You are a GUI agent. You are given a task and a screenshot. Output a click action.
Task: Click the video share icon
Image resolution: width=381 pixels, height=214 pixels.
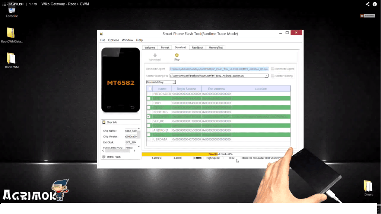[x=367, y=4]
